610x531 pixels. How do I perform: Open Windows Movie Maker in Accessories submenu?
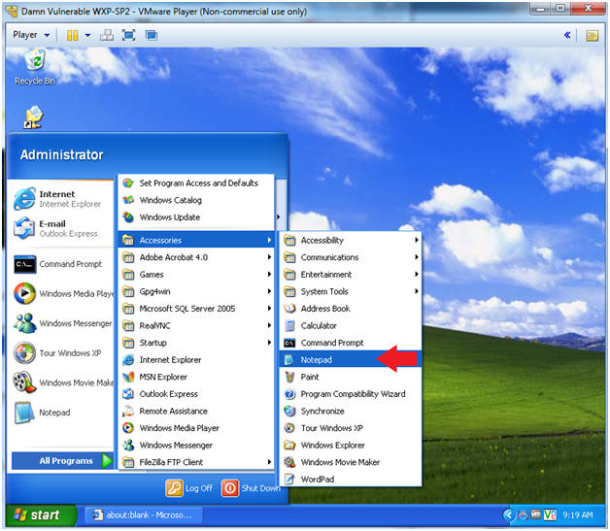[351, 463]
